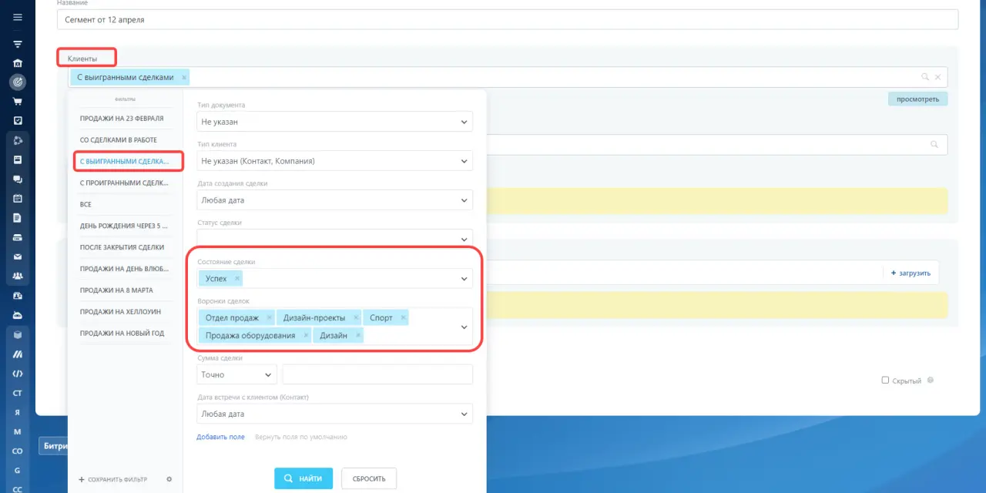Image resolution: width=986 pixels, height=493 pixels.
Task: Click the CO item in the sidebar
Action: (x=17, y=451)
